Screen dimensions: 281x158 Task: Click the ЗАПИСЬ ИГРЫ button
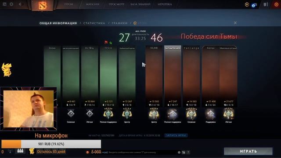click(x=176, y=135)
